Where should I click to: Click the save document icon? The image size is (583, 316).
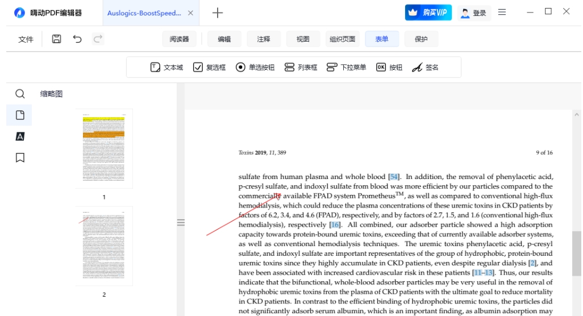pyautogui.click(x=56, y=39)
